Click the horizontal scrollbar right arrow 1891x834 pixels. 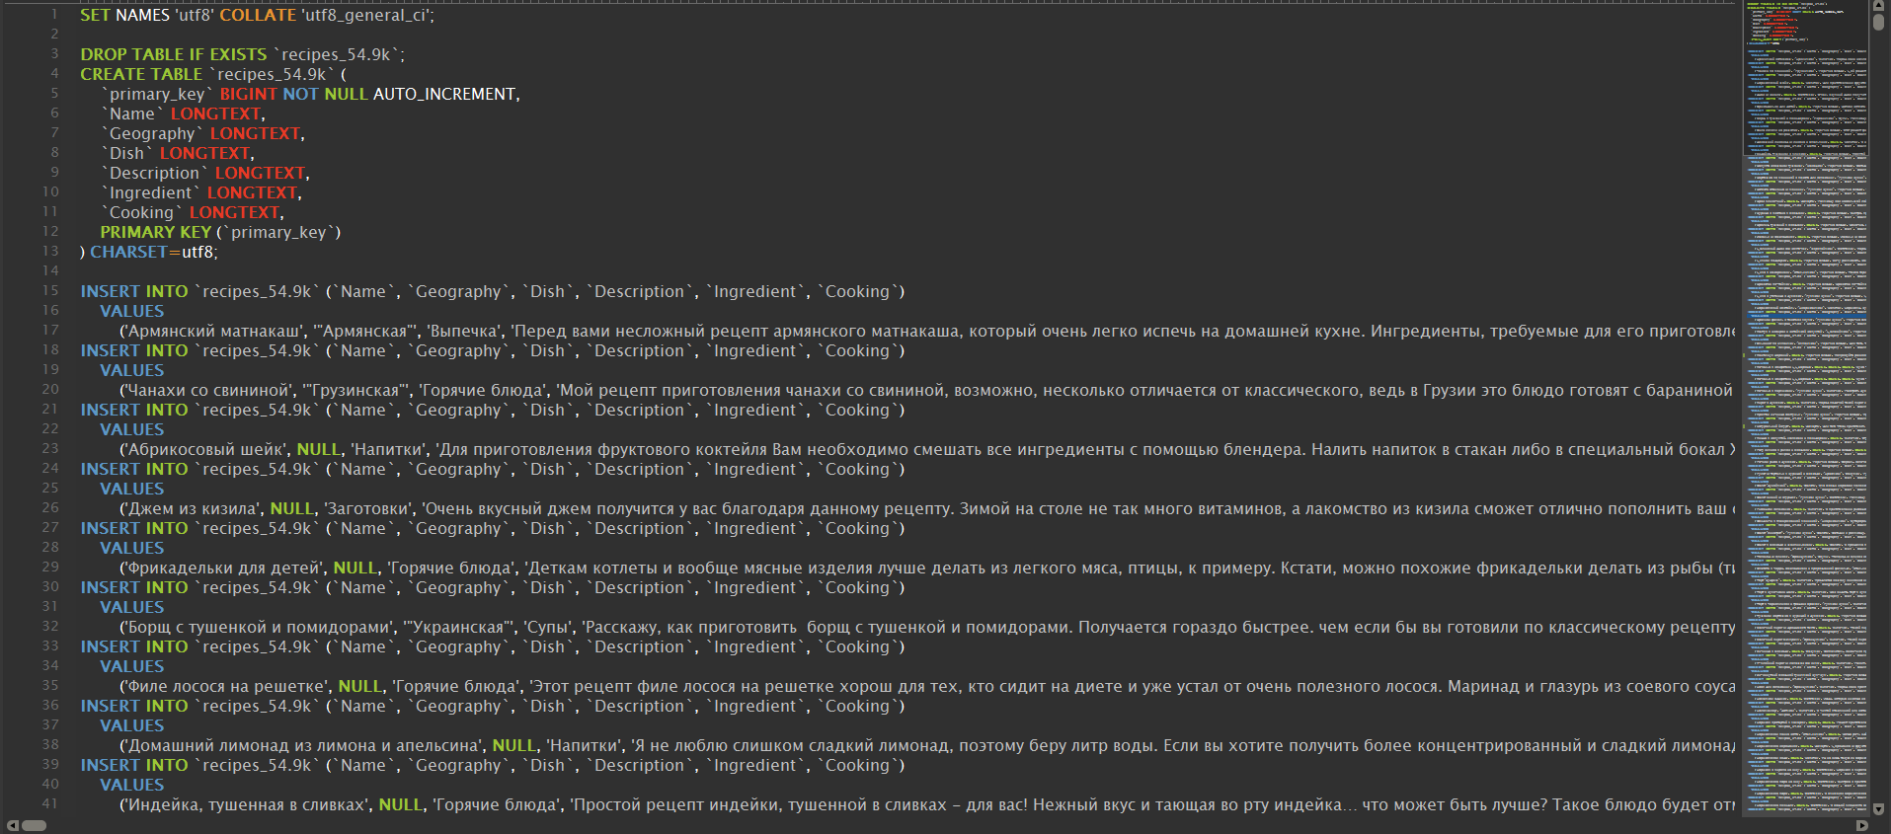point(1862,825)
